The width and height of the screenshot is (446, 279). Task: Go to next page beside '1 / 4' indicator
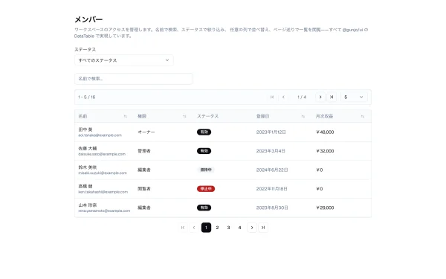320,97
